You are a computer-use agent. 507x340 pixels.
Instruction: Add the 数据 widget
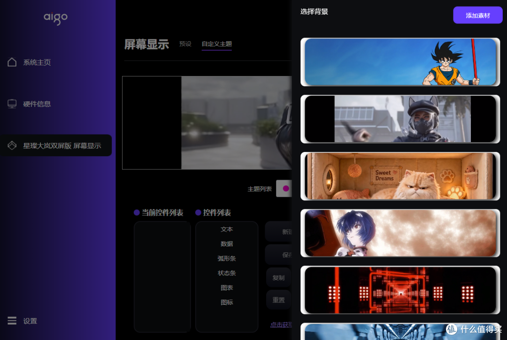(227, 244)
